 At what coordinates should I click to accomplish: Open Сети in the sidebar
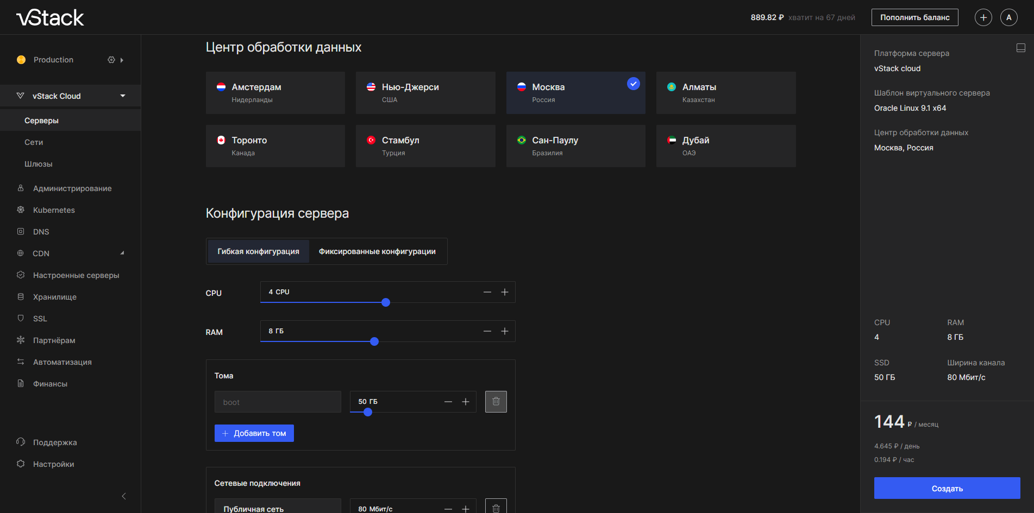click(34, 142)
